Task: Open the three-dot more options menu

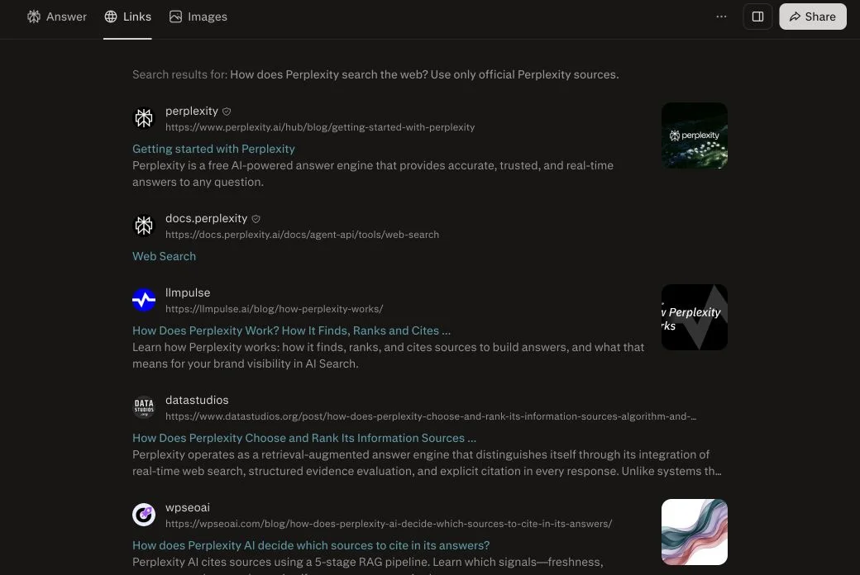Action: click(721, 17)
